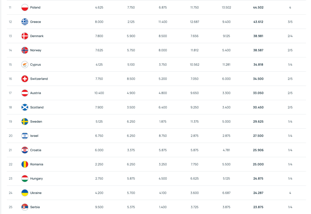Click Serbia's first season value 9.500
This screenshot has height=214, width=311.
99,207
